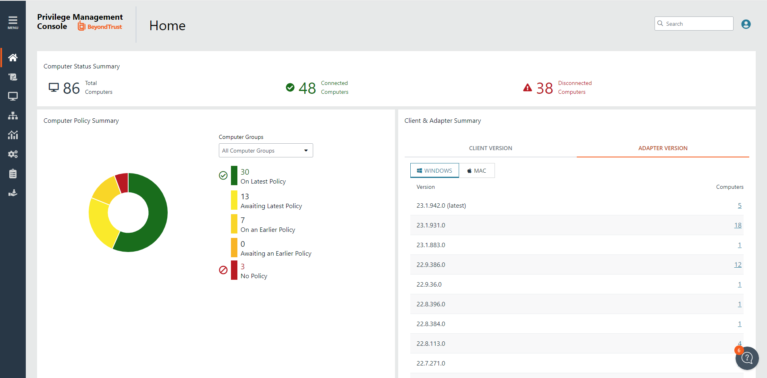Open Configuration via the gears icon
The width and height of the screenshot is (767, 378).
tap(13, 154)
